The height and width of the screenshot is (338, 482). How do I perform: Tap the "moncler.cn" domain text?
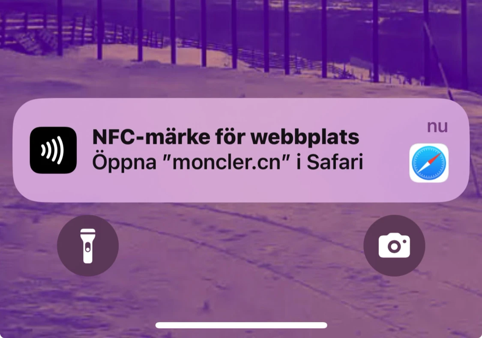pyautogui.click(x=227, y=162)
